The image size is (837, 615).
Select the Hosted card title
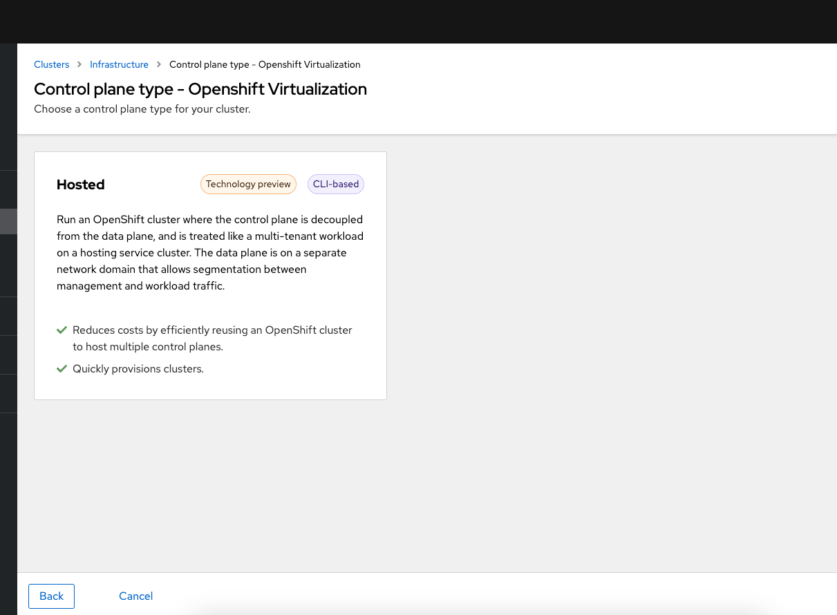coord(81,184)
